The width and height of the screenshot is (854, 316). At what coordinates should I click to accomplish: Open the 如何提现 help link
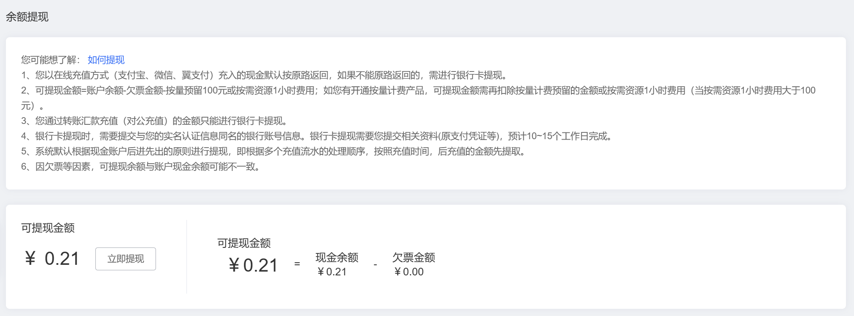pos(106,60)
